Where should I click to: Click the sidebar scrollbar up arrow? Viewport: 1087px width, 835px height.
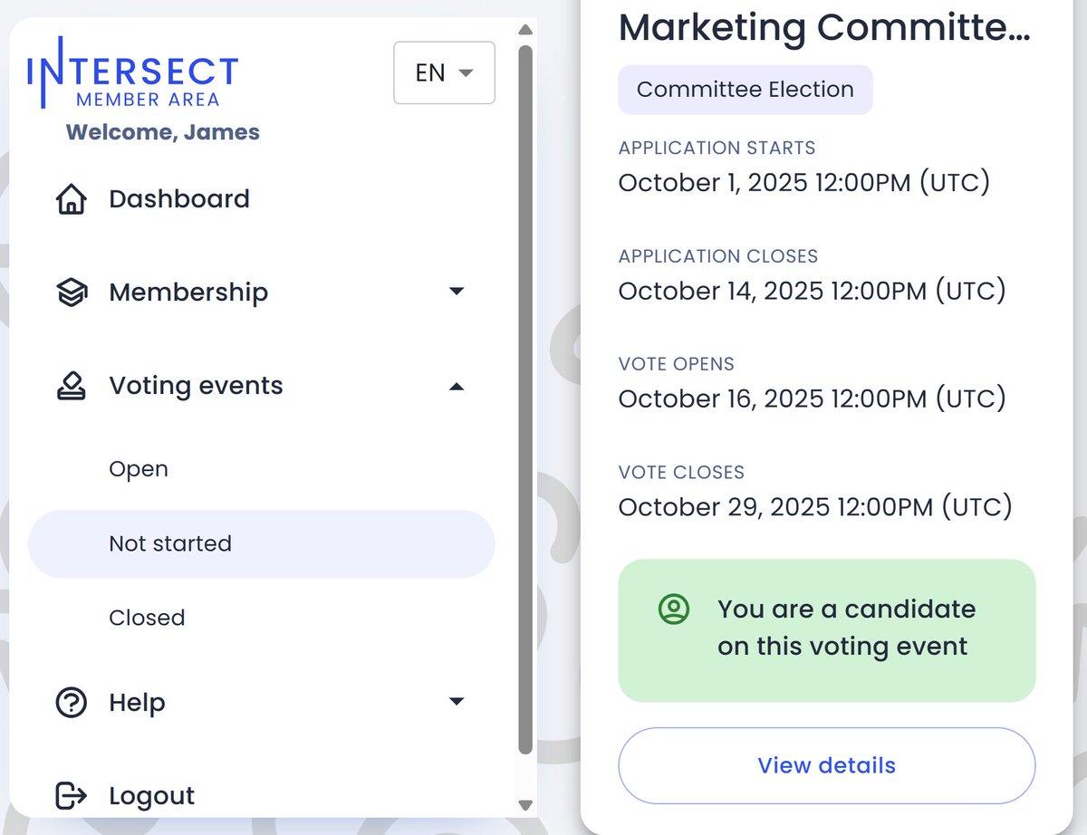[x=525, y=30]
